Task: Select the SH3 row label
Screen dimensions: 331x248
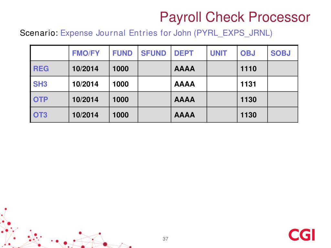Action: 40,84
